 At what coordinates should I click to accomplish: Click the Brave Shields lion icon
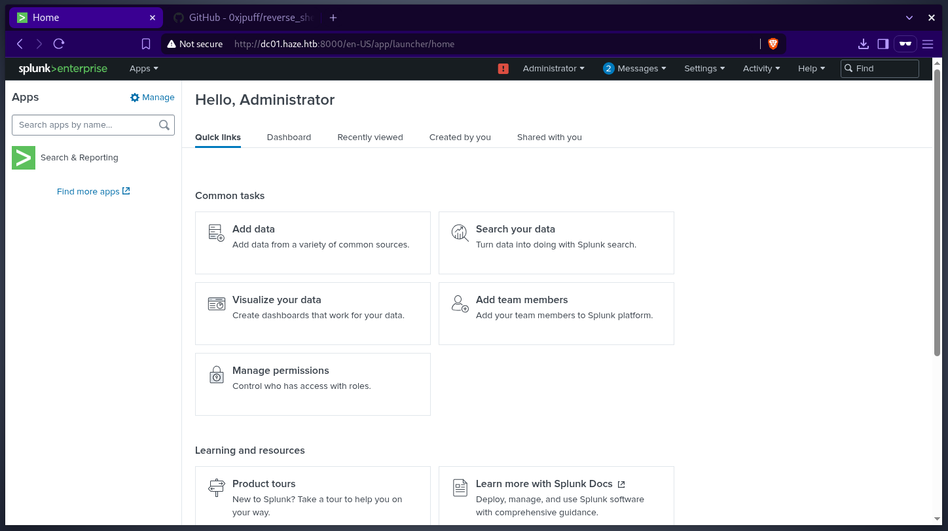tap(773, 44)
